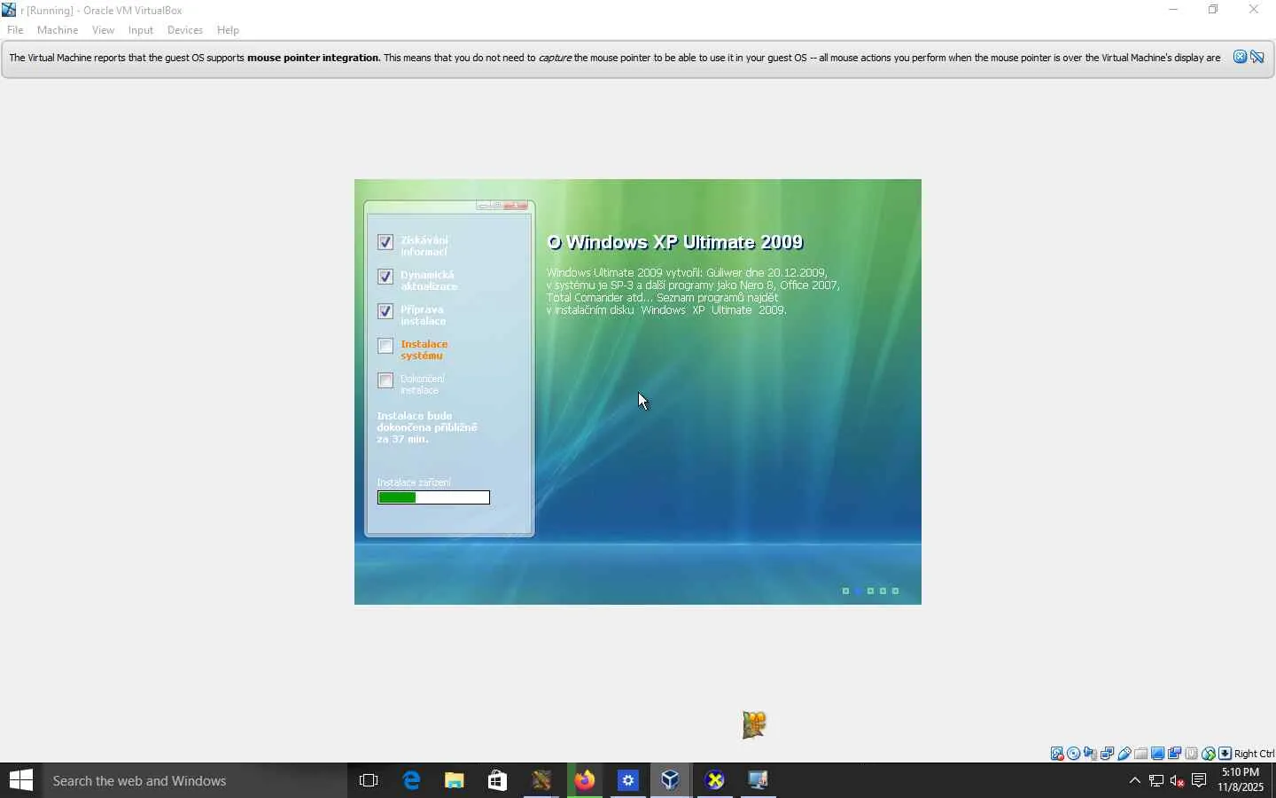Click the Získávání informací checkbox

(x=385, y=242)
